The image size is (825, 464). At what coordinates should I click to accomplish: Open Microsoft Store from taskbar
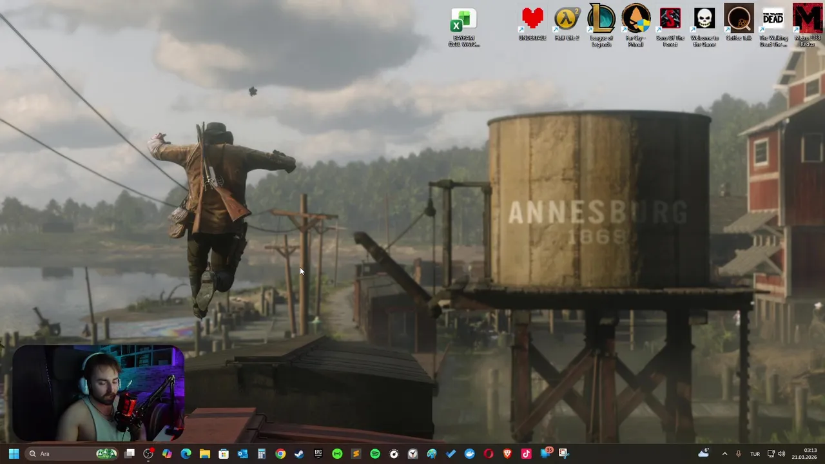(224, 454)
